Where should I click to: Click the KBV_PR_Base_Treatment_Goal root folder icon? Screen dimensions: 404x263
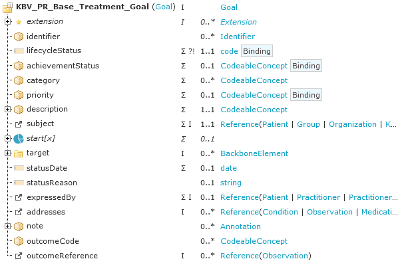point(8,7)
